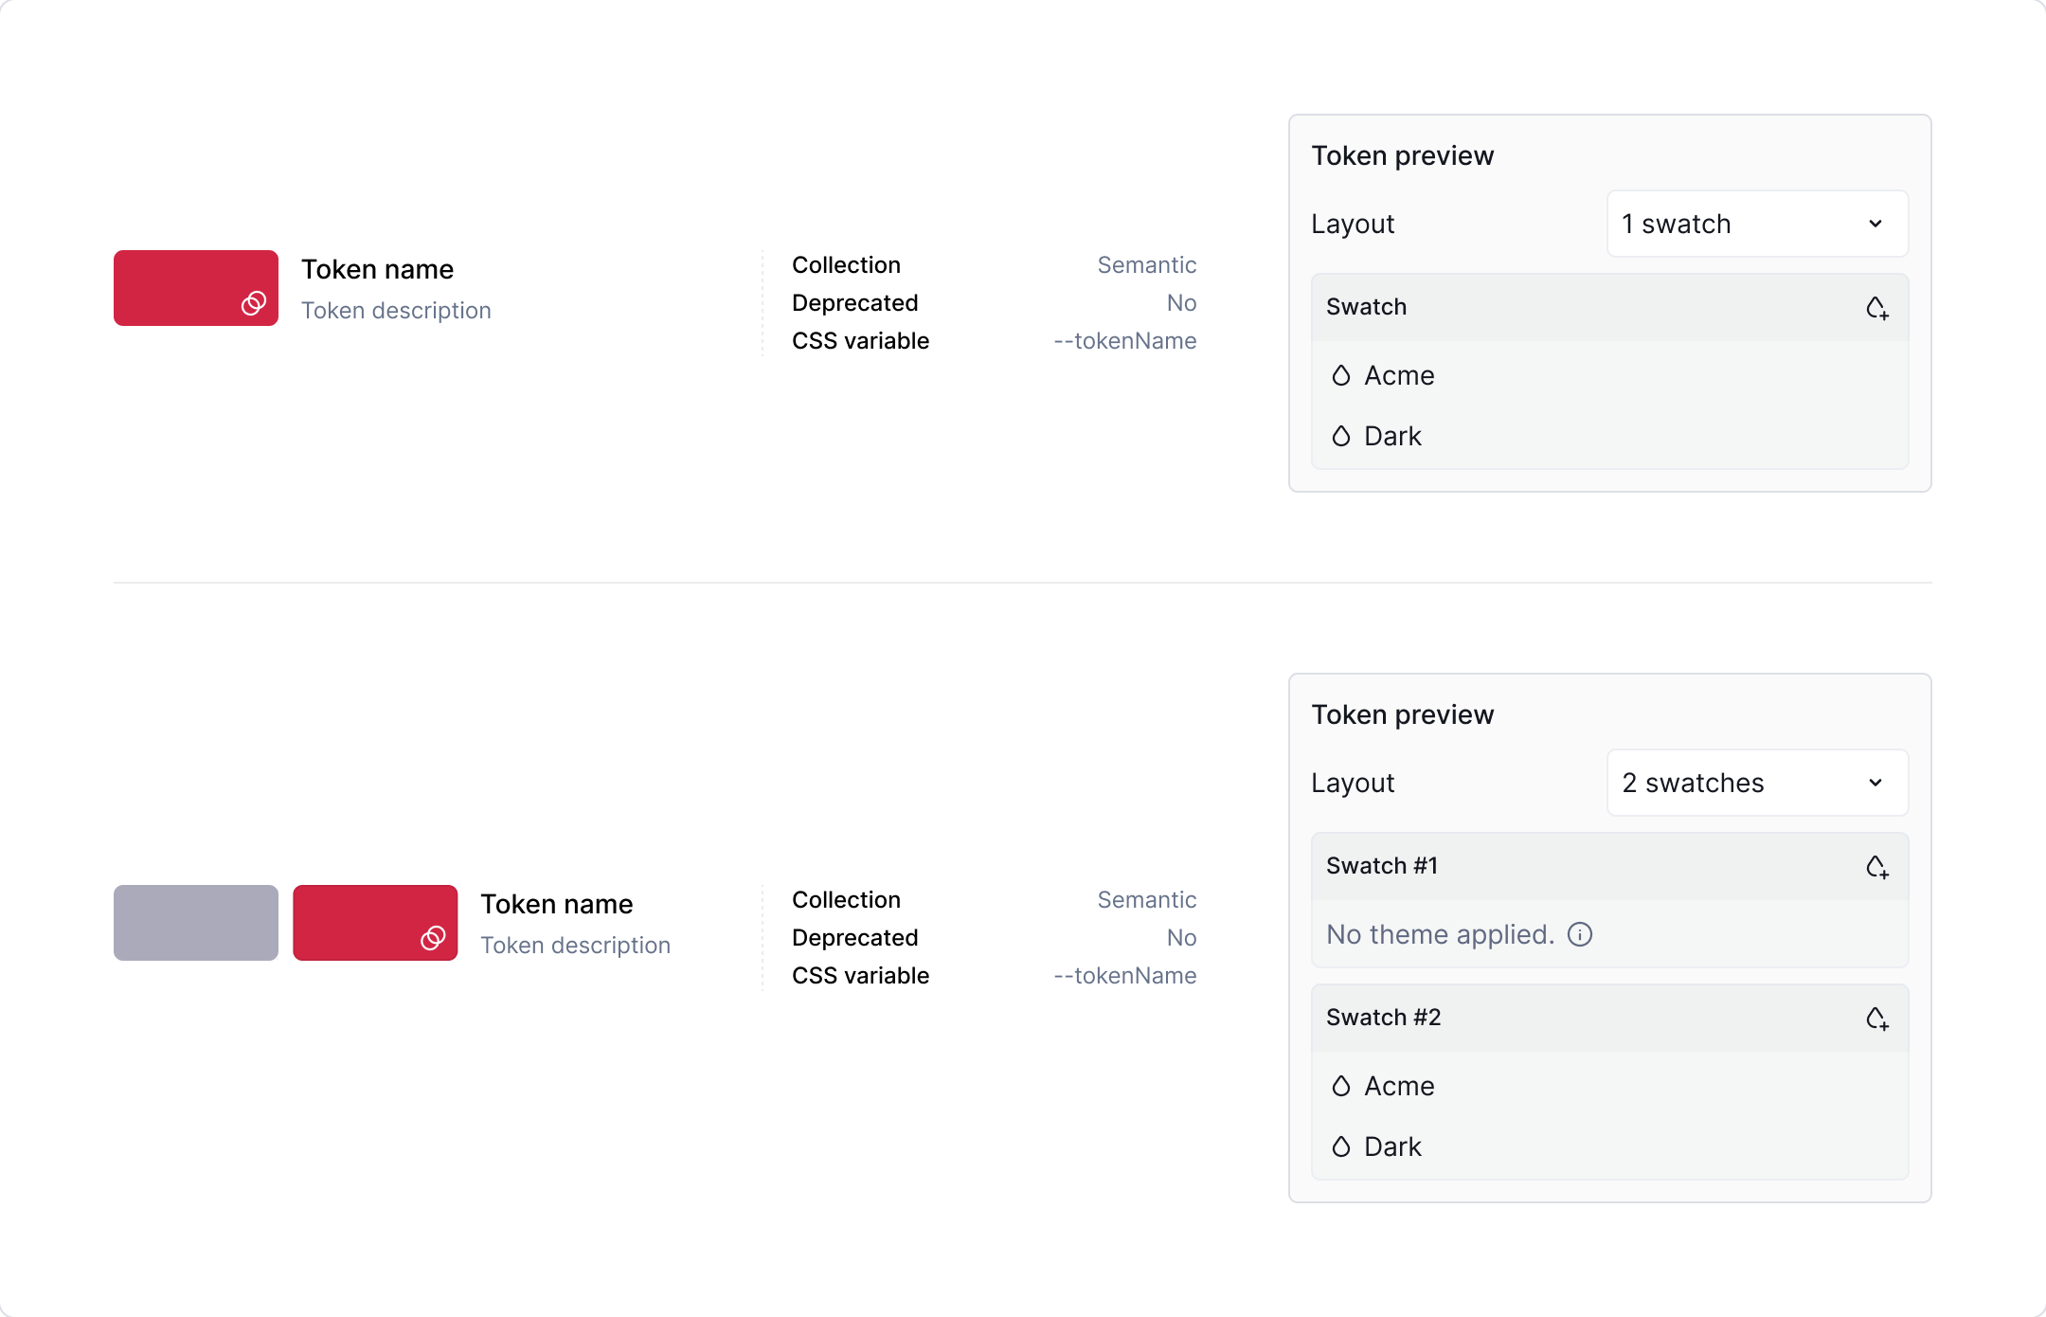
Task: Click the deprecated icon on the top red swatch
Action: click(x=252, y=304)
